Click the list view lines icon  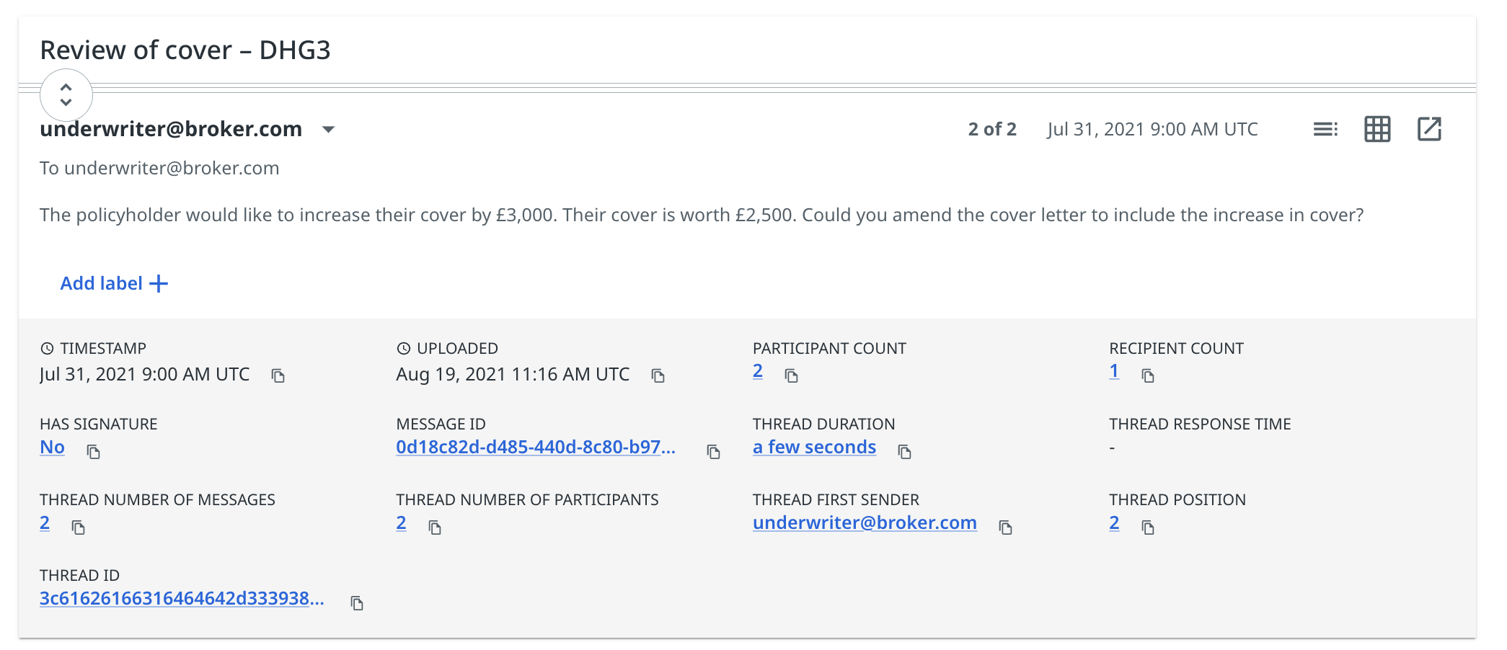(x=1325, y=130)
